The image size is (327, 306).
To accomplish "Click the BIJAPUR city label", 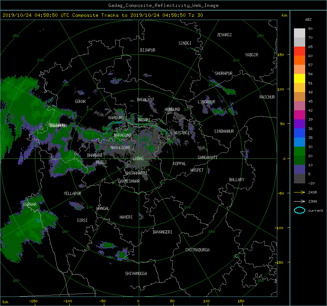I will (148, 50).
